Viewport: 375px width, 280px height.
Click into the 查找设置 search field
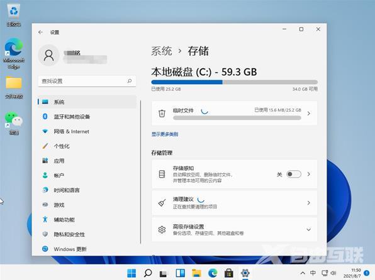pos(87,81)
